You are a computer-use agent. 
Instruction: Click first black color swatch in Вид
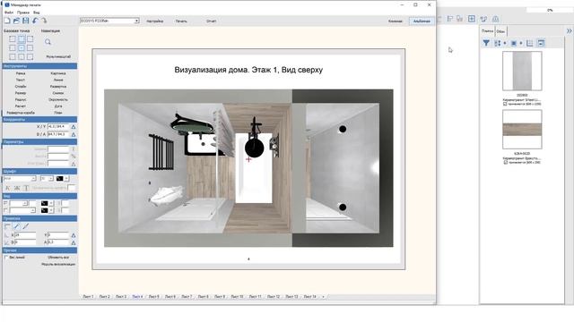pos(45,203)
